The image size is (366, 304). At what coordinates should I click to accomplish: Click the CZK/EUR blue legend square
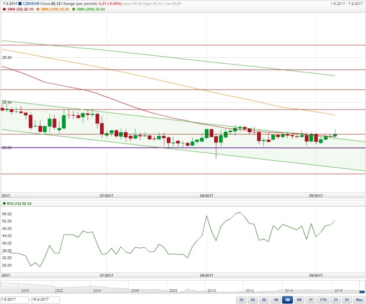[x=20, y=4]
